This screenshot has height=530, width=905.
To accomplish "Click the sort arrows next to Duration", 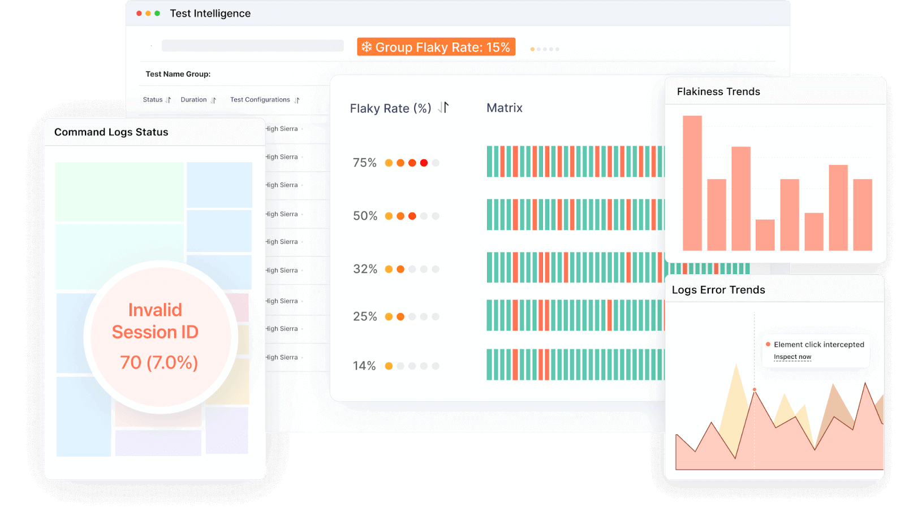I will pos(213,100).
